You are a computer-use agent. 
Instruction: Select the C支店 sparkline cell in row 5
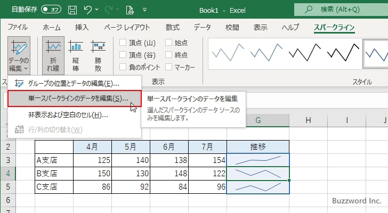click(x=258, y=187)
